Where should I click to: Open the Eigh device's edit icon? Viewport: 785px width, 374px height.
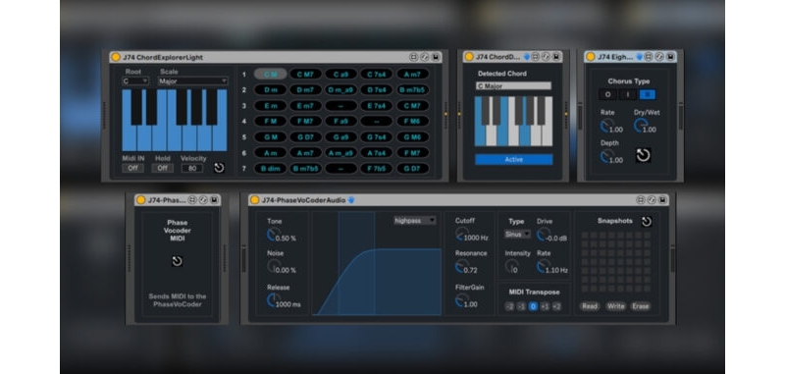pos(659,57)
